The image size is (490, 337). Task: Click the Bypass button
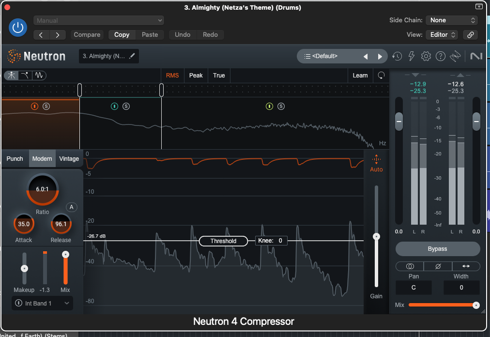point(438,249)
